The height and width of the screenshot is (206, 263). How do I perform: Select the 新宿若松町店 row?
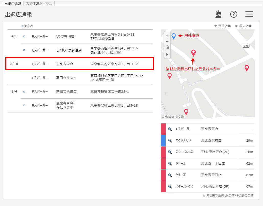(80, 91)
